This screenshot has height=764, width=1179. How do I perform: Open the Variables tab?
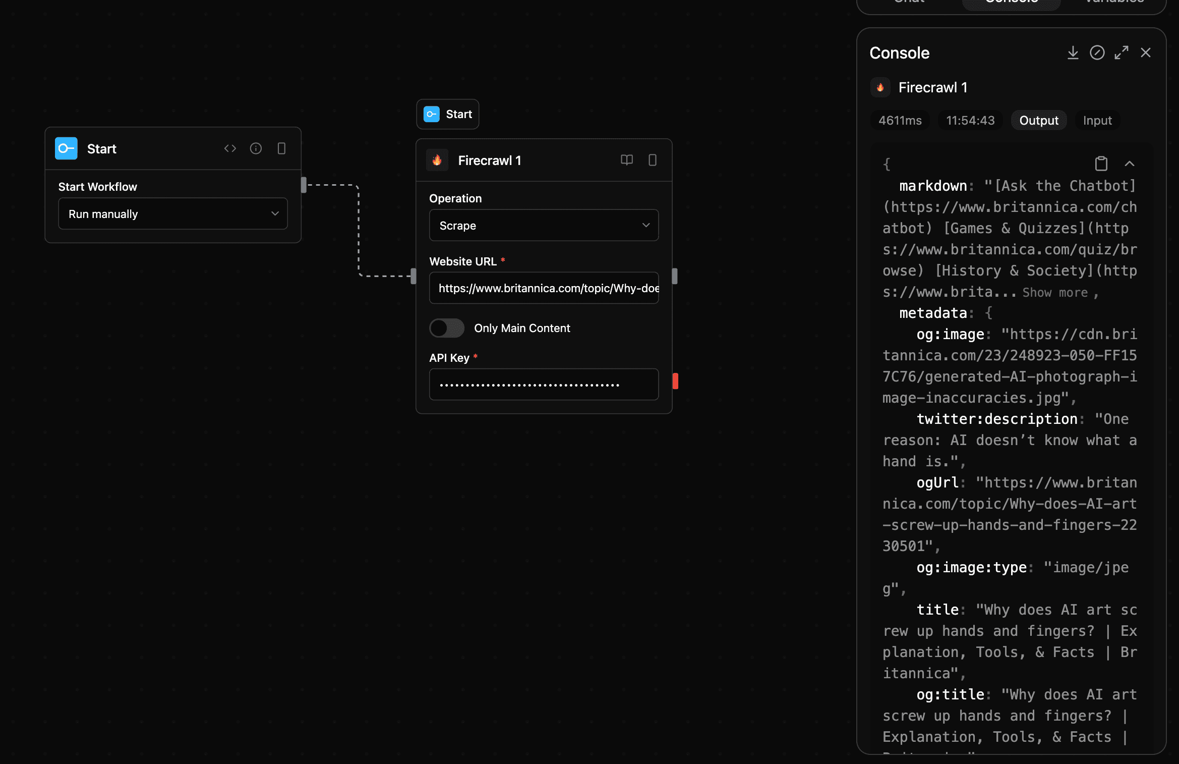click(1113, 3)
